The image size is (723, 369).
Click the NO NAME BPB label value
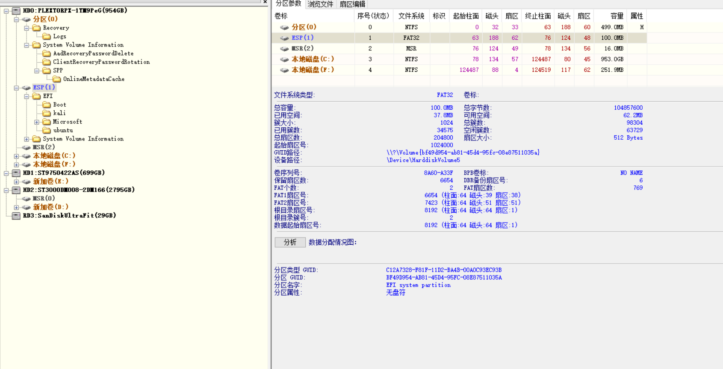(x=632, y=173)
